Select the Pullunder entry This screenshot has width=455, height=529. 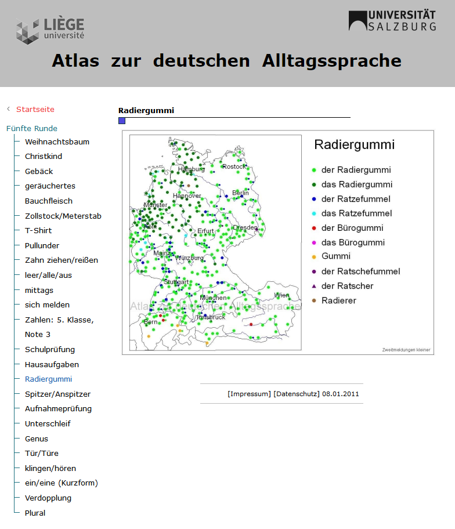click(42, 245)
